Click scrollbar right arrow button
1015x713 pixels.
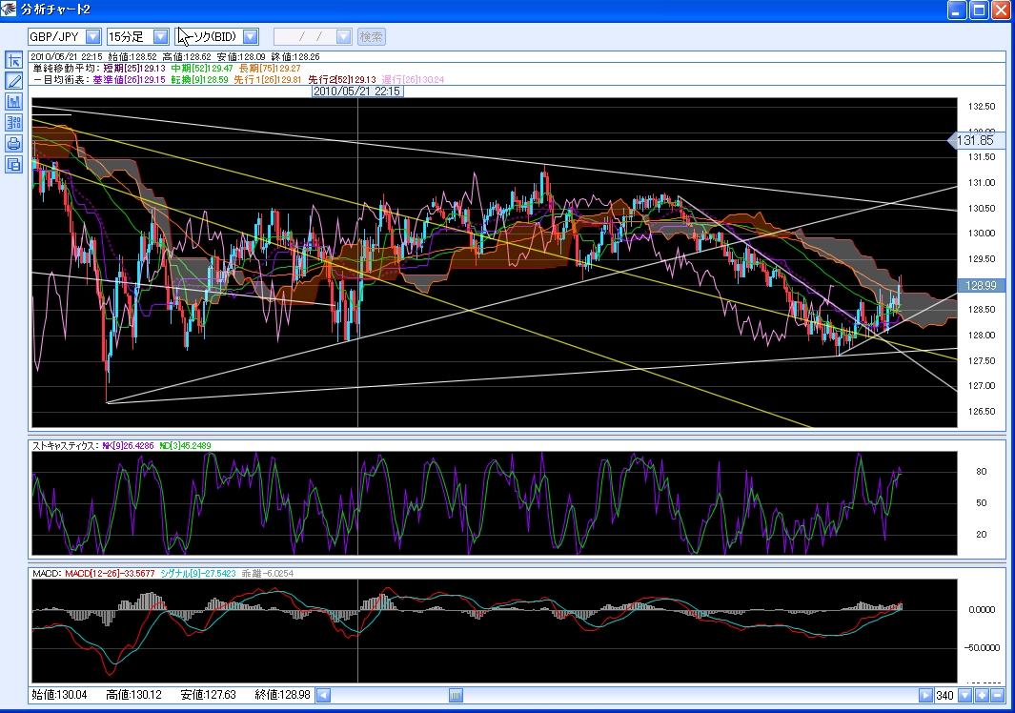(x=925, y=695)
